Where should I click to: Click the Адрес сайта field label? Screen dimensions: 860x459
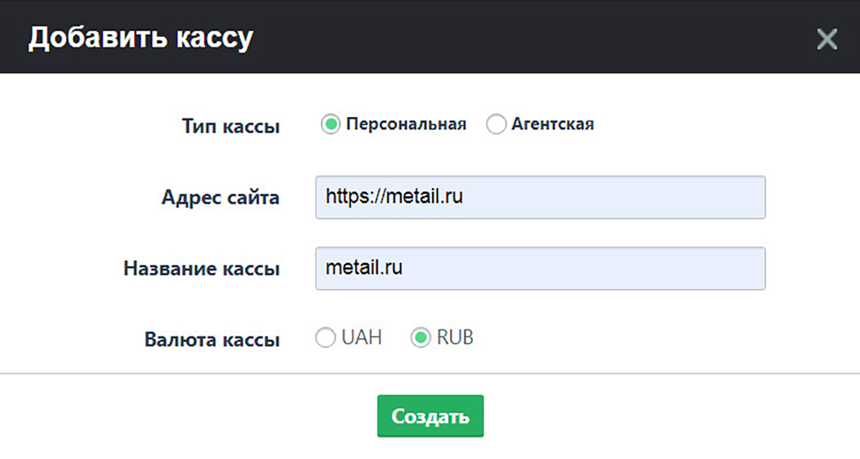tap(221, 198)
